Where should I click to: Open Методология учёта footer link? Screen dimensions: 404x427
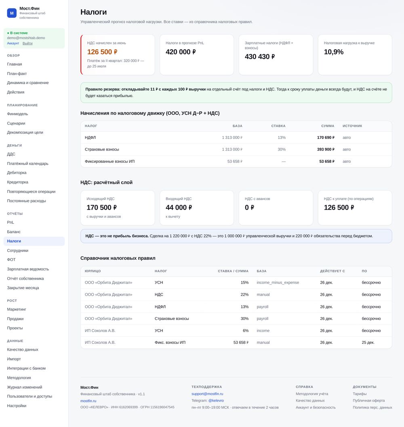(312, 394)
